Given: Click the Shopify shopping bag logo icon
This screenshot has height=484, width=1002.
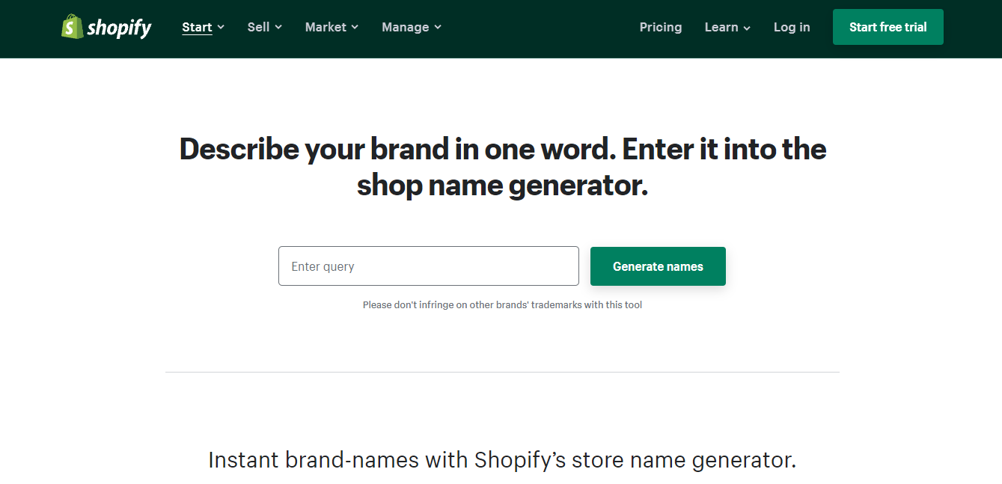Looking at the screenshot, I should [x=72, y=27].
